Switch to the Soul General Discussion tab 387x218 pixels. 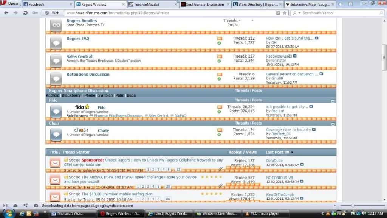pos(205,4)
